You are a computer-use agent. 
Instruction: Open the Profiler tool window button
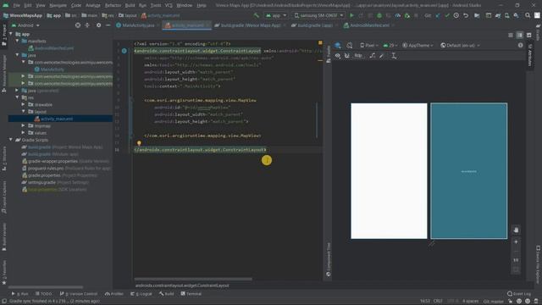pyautogui.click(x=114, y=294)
